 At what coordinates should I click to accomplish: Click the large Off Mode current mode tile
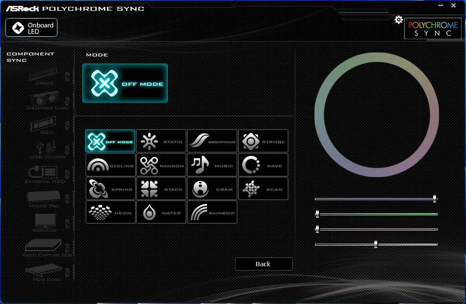coord(125,83)
